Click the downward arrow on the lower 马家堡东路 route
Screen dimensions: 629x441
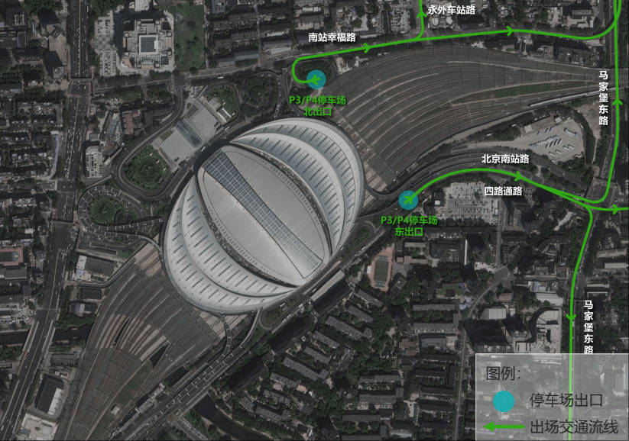[570, 317]
